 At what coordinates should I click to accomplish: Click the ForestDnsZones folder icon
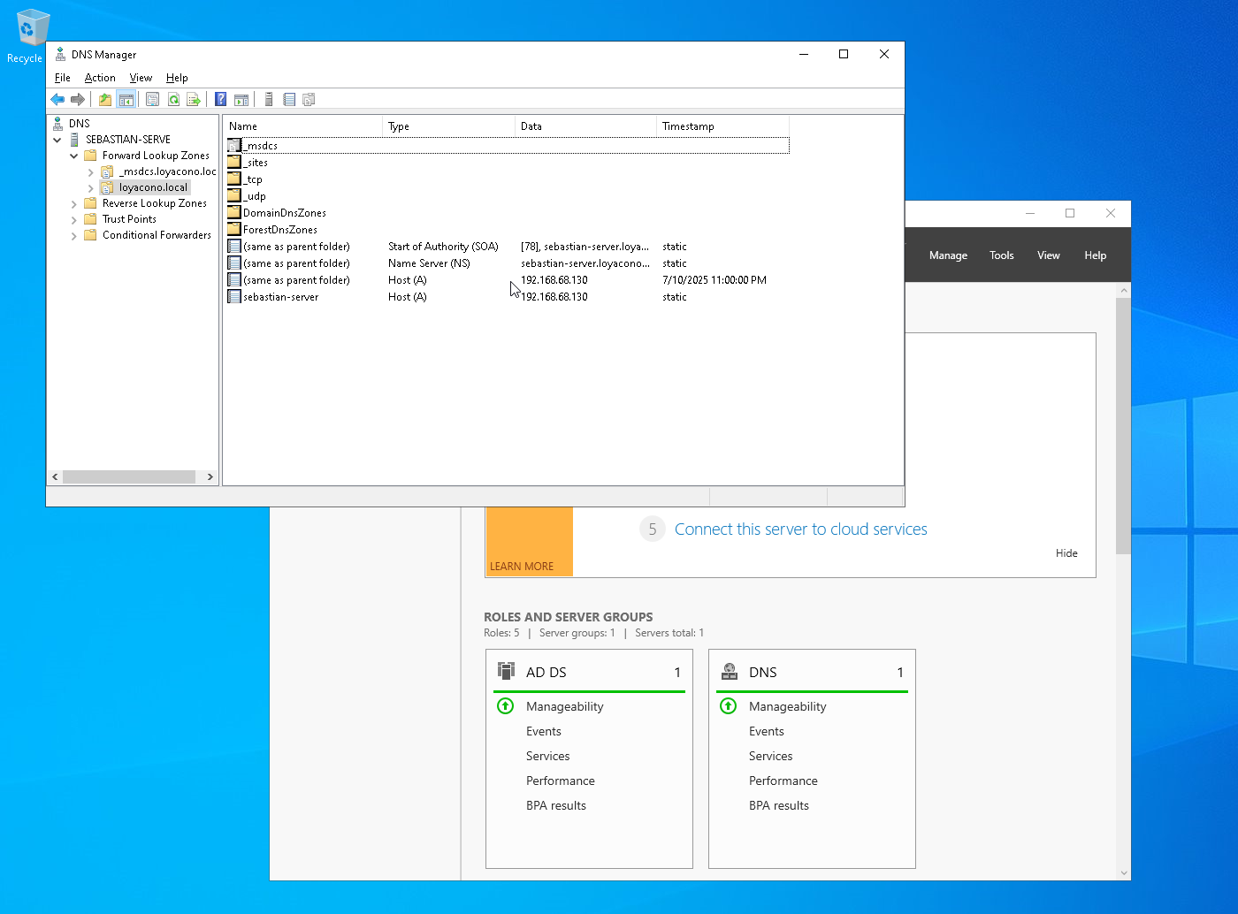pyautogui.click(x=234, y=230)
